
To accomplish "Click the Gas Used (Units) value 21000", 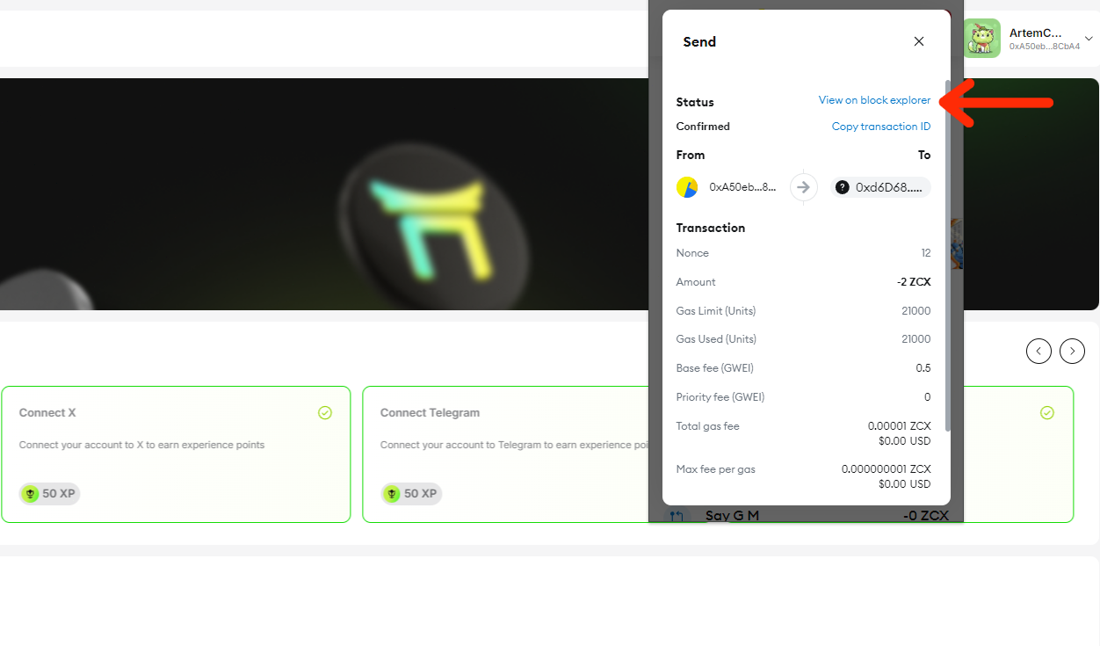I will pos(916,339).
